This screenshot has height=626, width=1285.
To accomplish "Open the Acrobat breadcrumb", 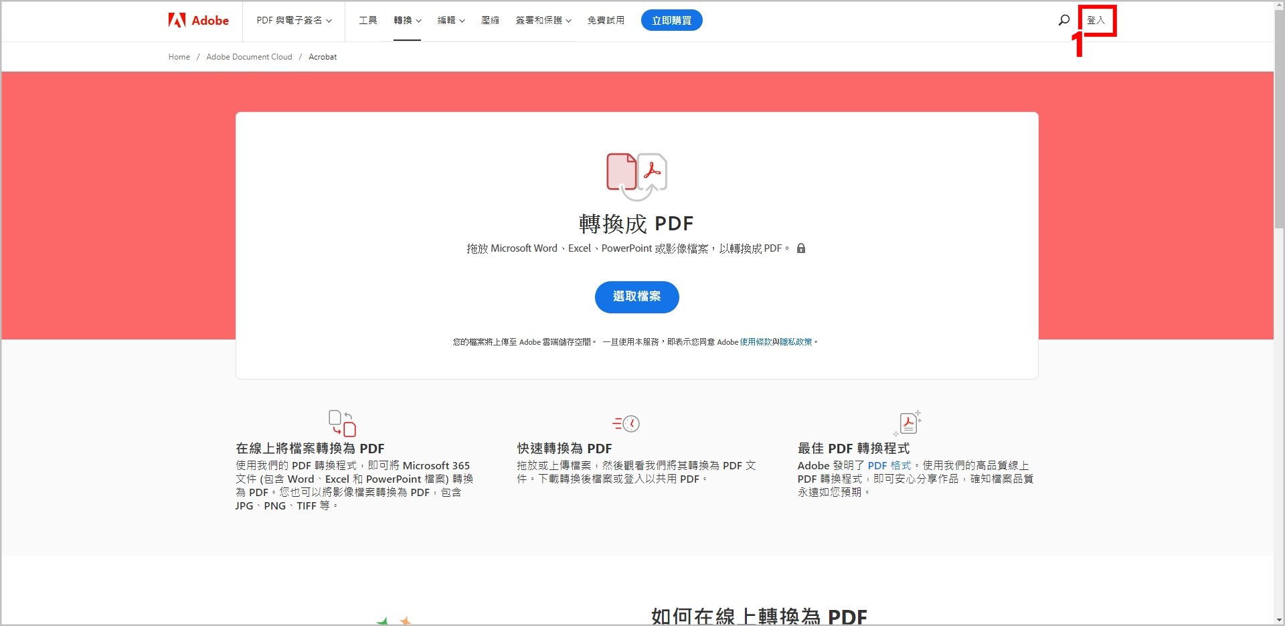I will [x=323, y=57].
